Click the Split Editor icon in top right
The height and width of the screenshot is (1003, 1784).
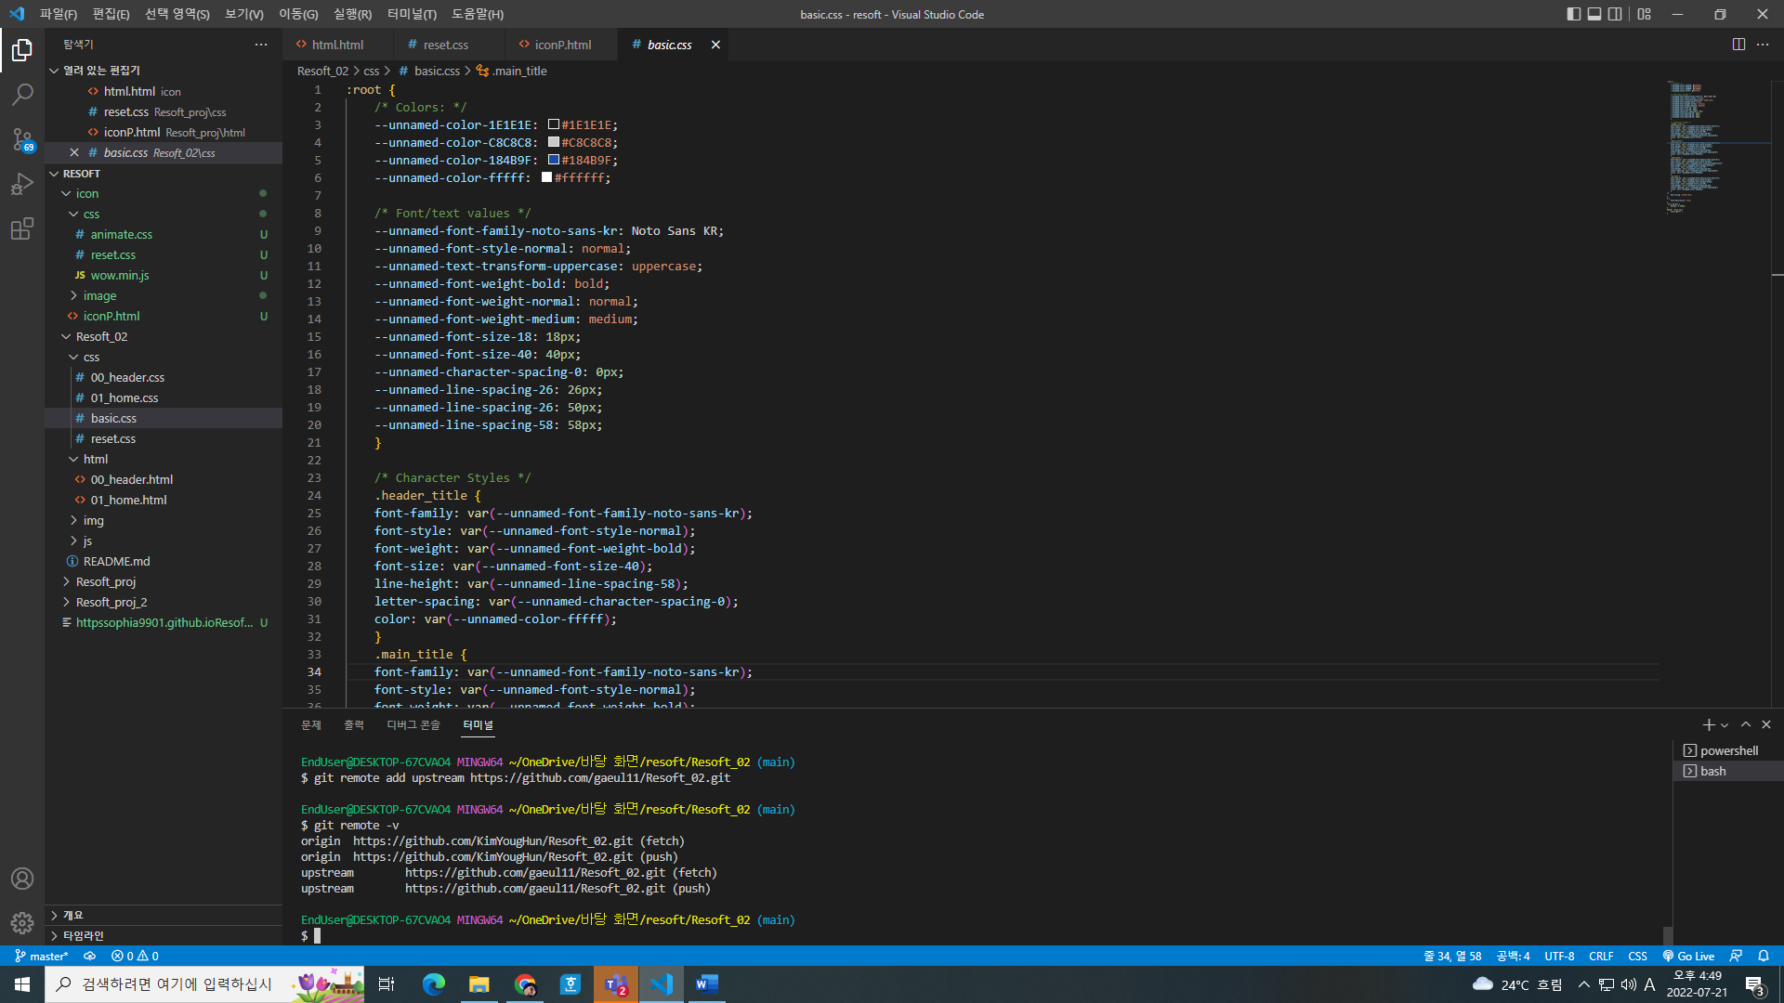1738,44
